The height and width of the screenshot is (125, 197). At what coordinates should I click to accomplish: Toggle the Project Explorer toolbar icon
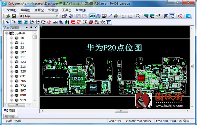coord(172,16)
